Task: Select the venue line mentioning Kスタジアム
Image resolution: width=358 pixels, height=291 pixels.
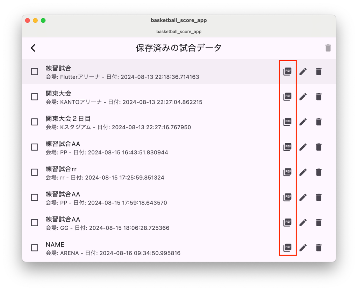Action: point(118,127)
